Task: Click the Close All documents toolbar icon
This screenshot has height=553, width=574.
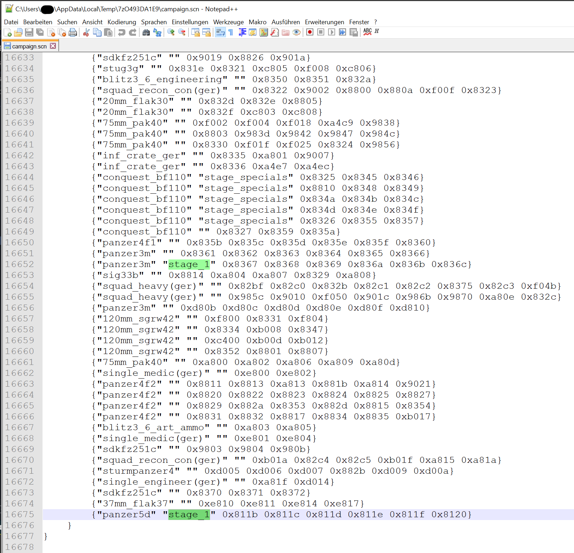Action: (62, 33)
